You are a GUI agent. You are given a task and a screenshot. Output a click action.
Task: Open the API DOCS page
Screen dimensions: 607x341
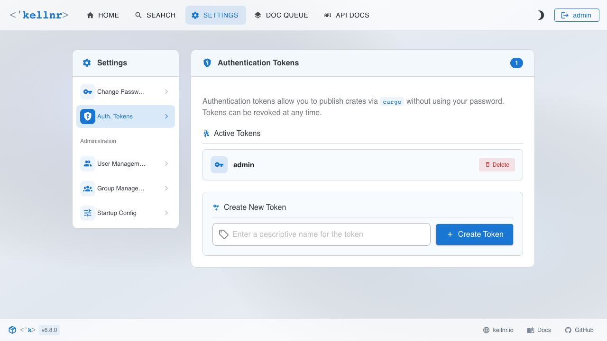(x=347, y=15)
